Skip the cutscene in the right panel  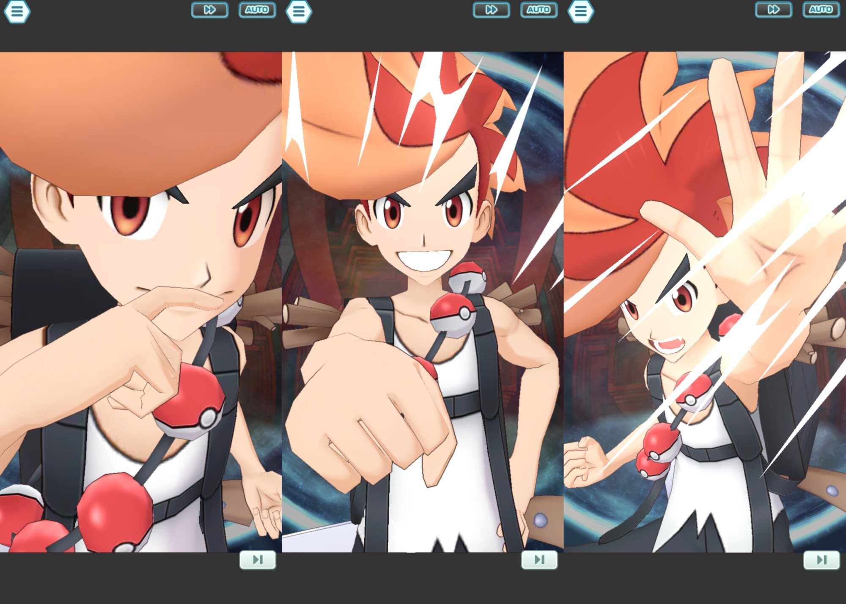[821, 560]
